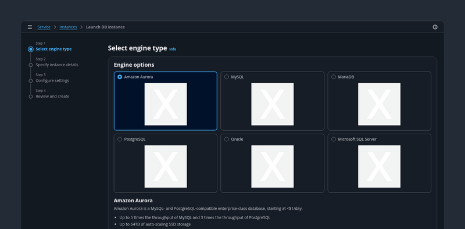Click the Oracle engine logo image

coord(272,166)
